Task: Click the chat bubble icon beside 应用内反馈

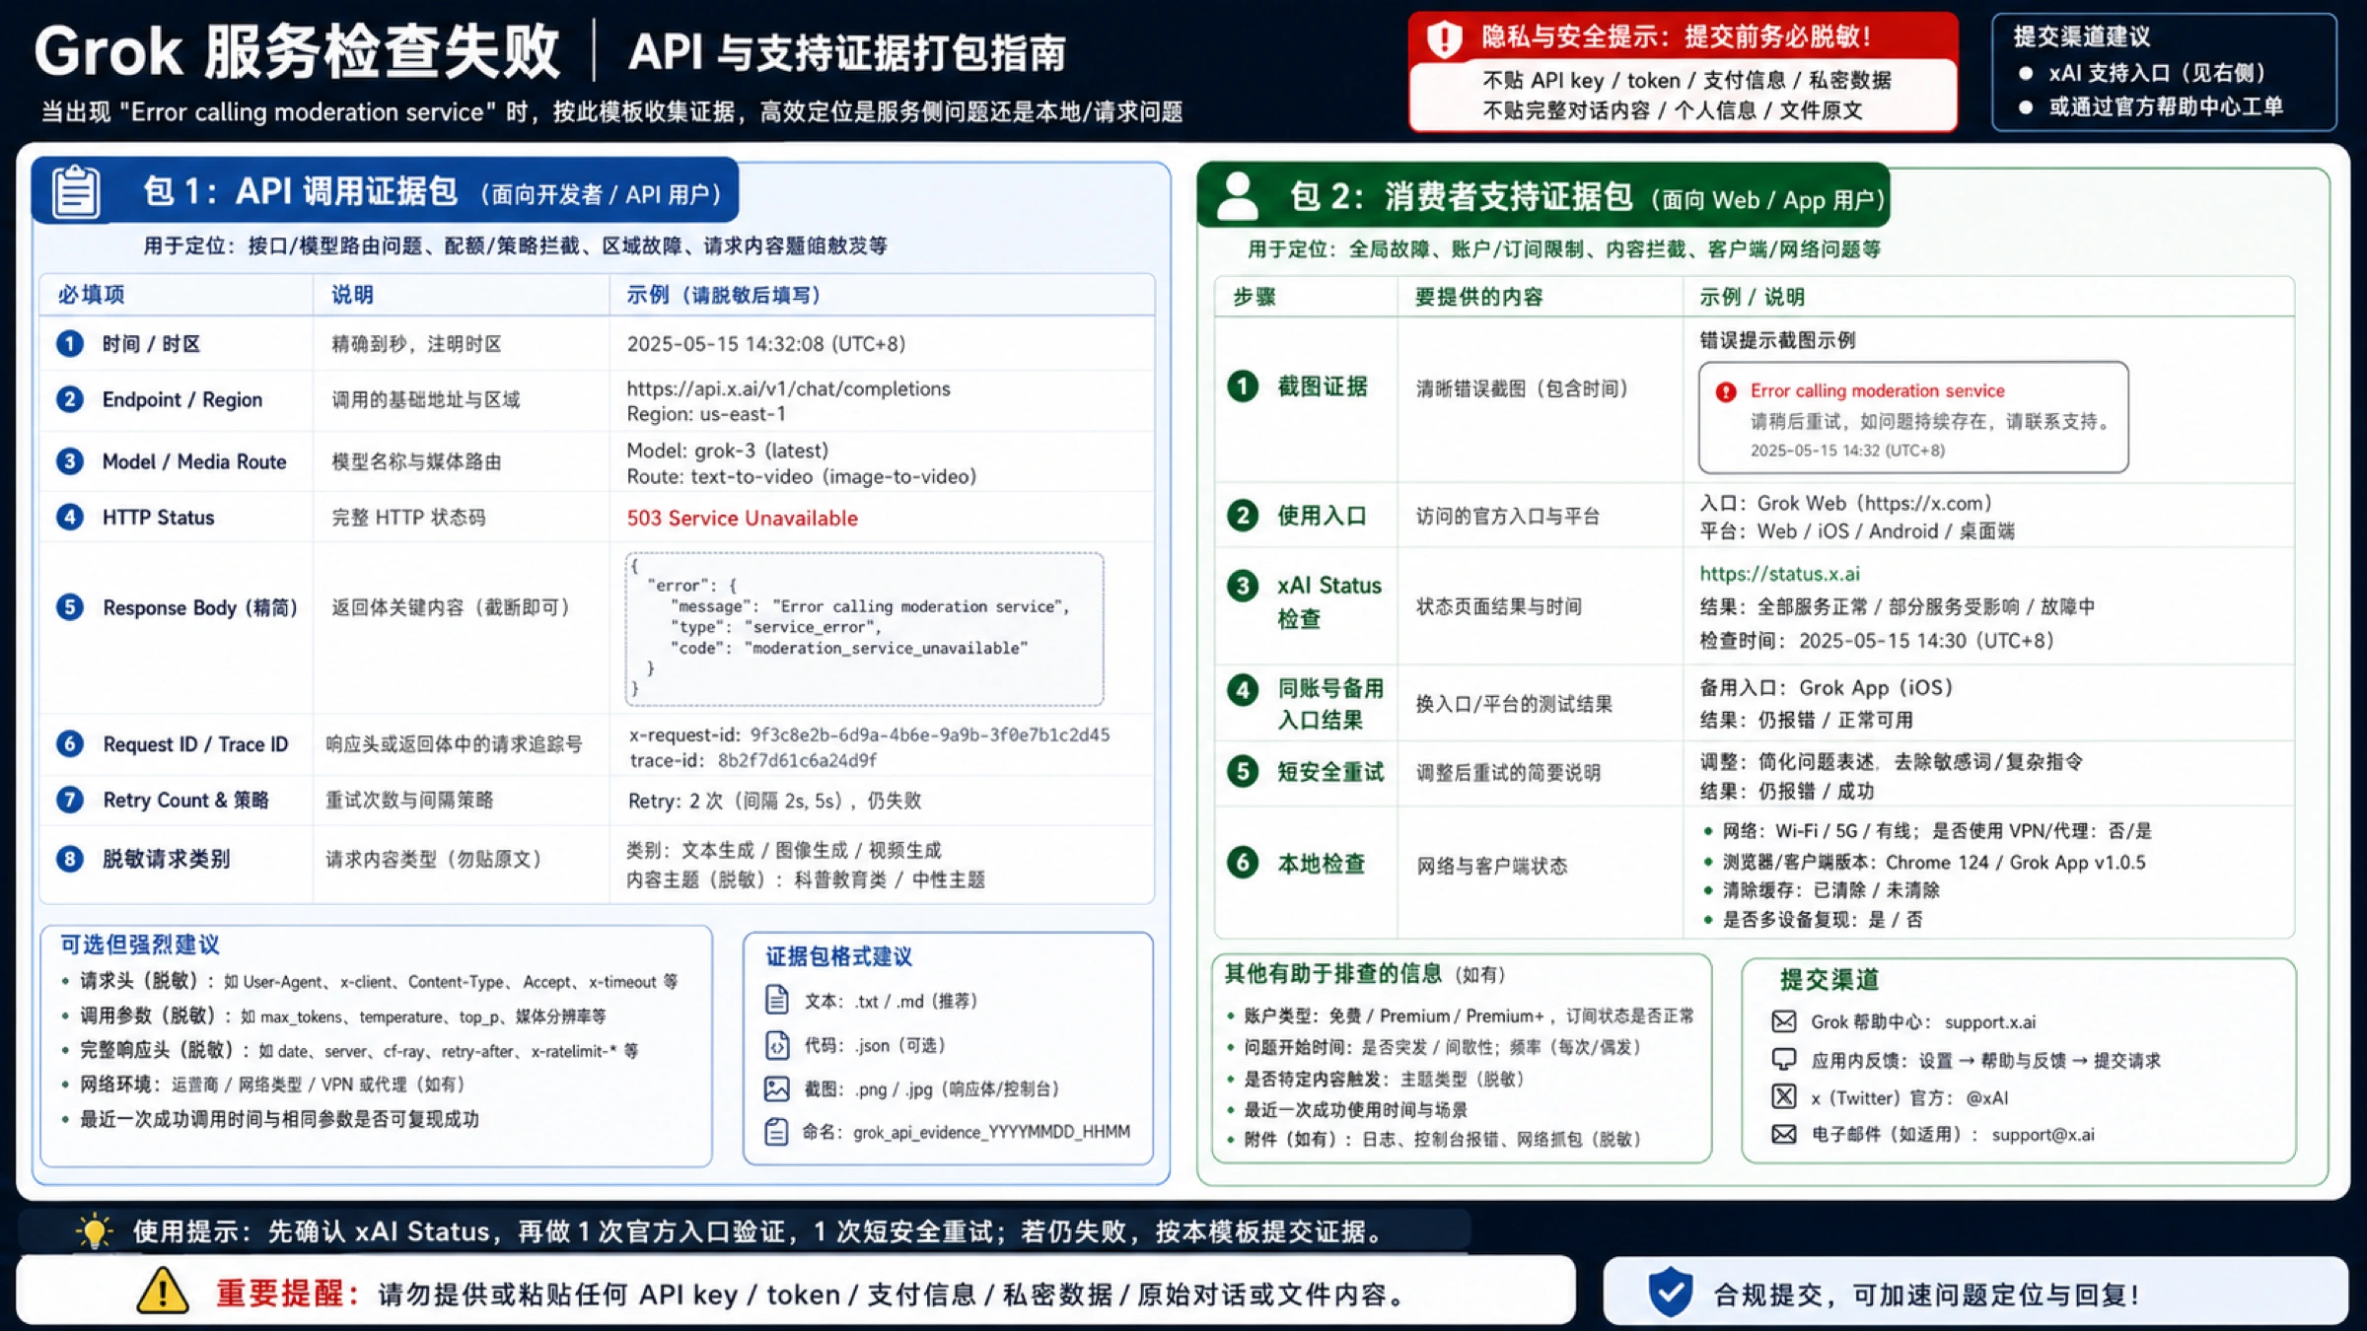Action: [1784, 1060]
